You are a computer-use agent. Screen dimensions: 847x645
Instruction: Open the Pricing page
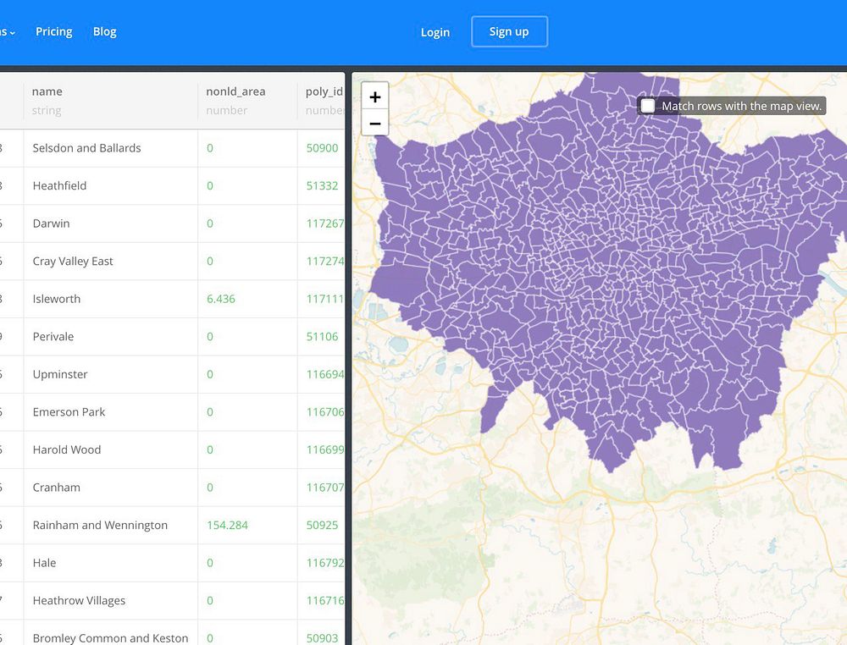54,32
